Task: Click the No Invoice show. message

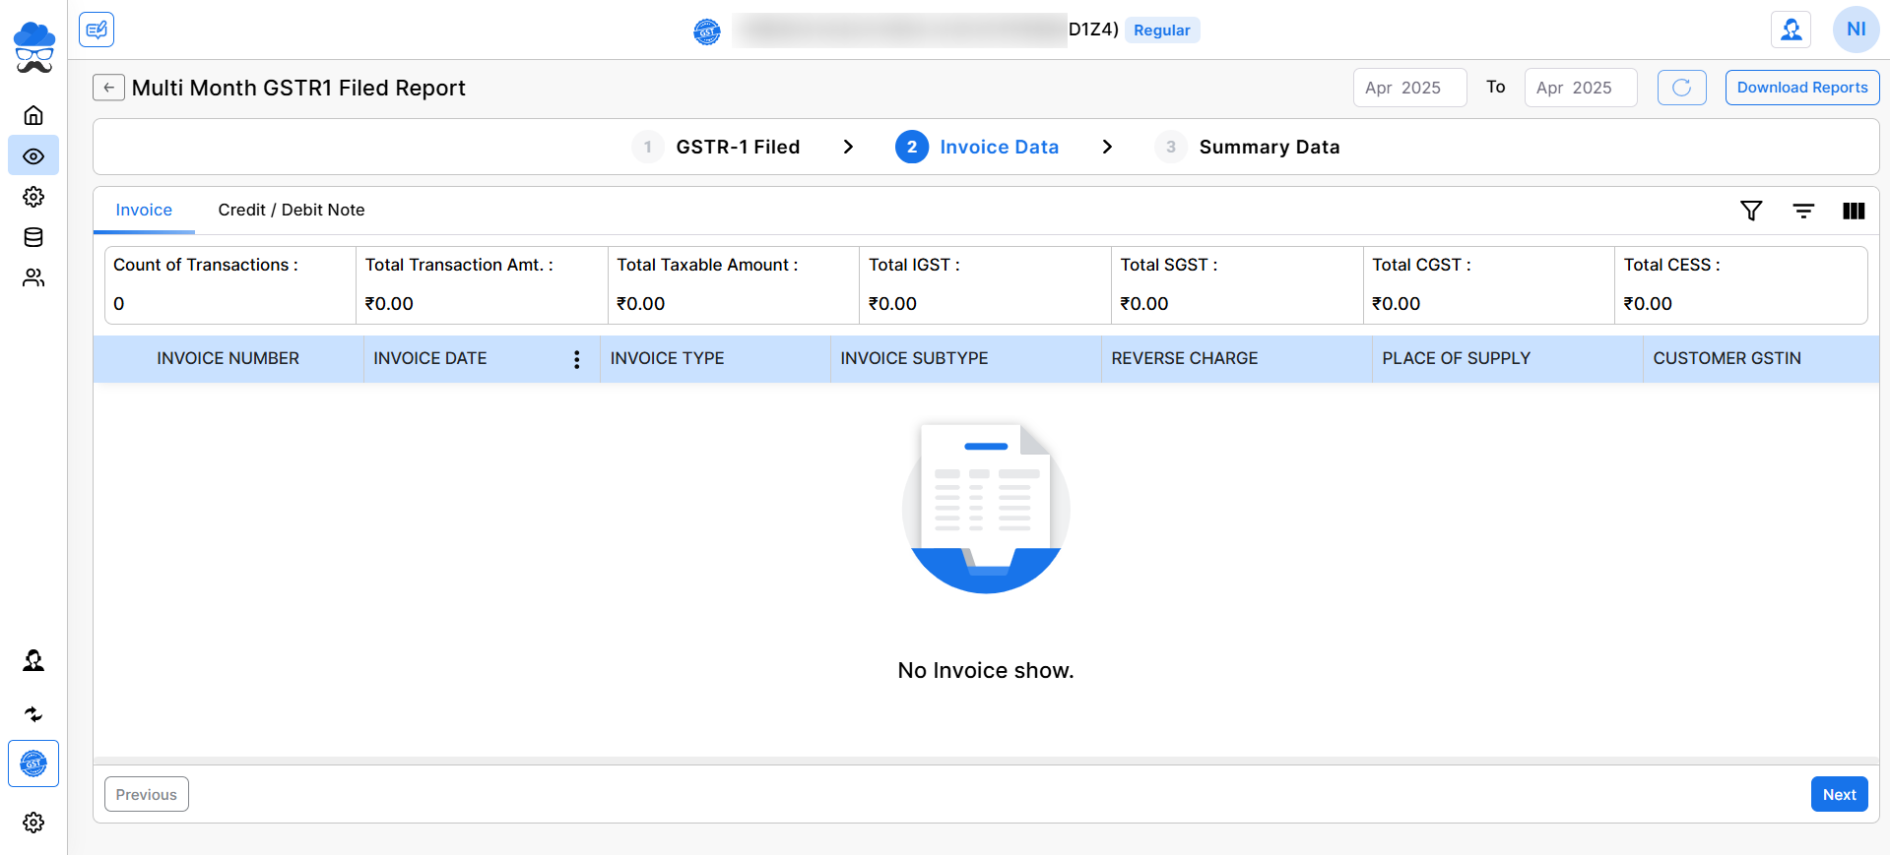Action: point(986,670)
